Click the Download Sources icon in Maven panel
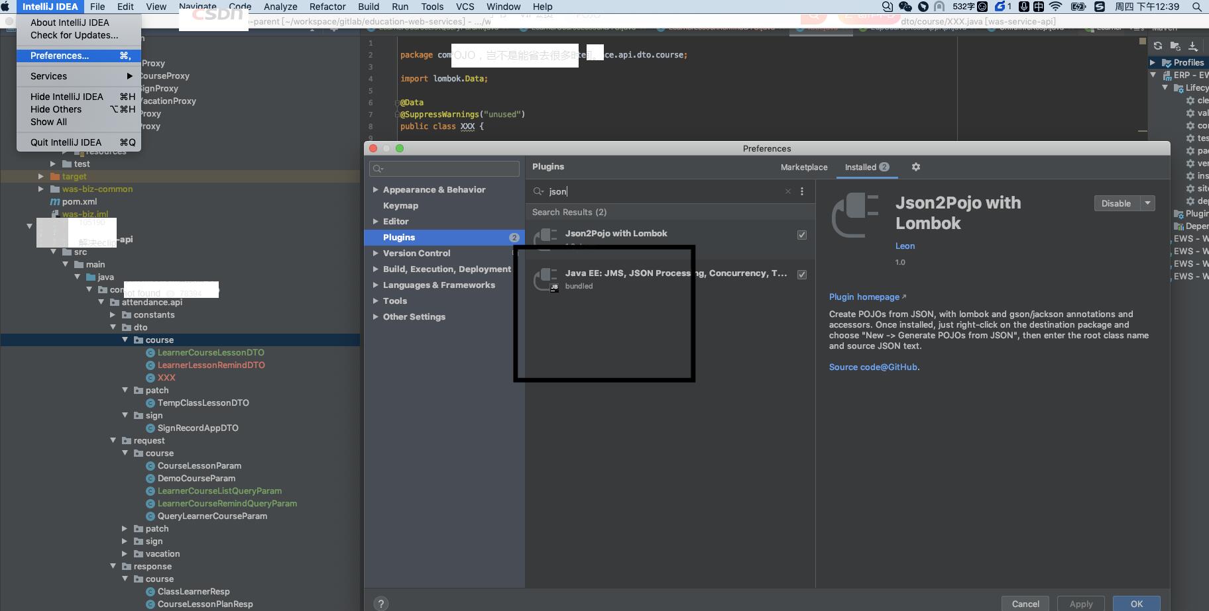 click(1192, 46)
